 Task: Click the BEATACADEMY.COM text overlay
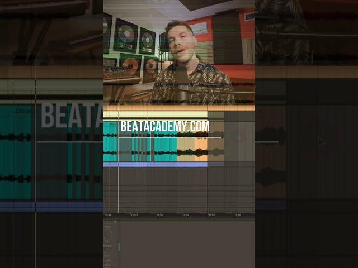click(165, 127)
